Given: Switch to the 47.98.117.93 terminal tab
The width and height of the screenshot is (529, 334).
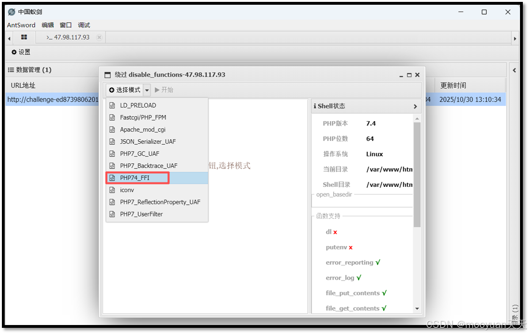Looking at the screenshot, I should click(68, 37).
